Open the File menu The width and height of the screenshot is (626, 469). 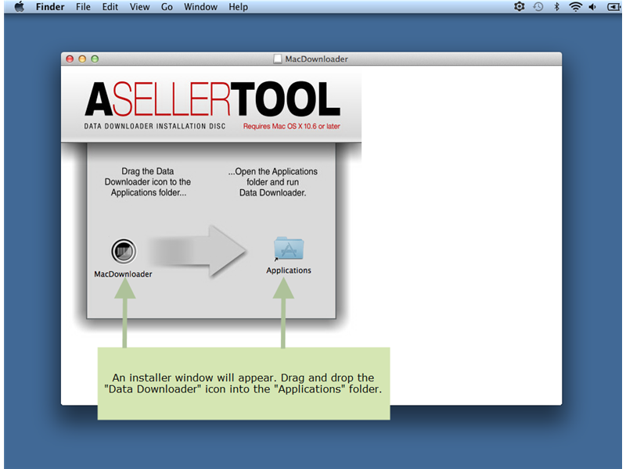[83, 7]
